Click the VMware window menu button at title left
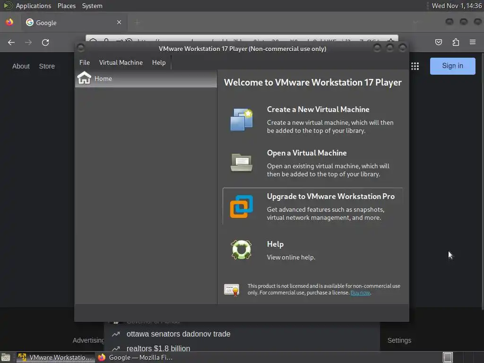This screenshot has width=484, height=363. pyautogui.click(x=81, y=48)
